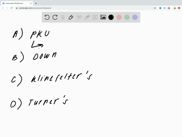Bookmark this page with star icon

click(x=155, y=8)
